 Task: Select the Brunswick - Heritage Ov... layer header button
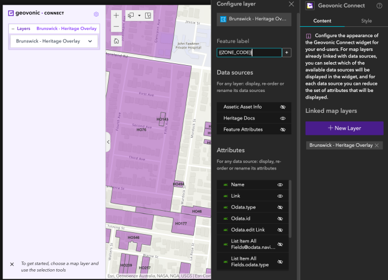point(254,19)
